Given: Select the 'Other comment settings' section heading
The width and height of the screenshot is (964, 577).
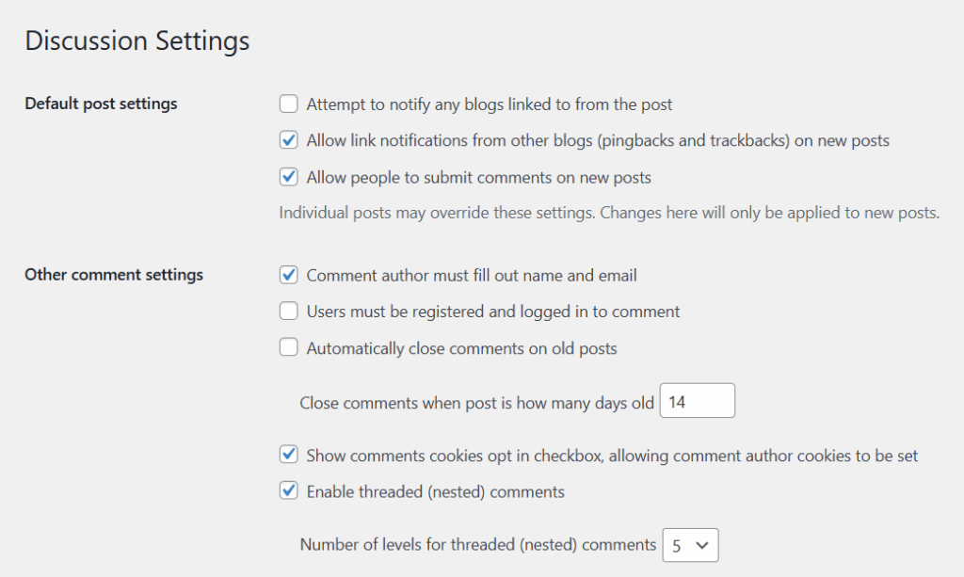Looking at the screenshot, I should [x=114, y=275].
